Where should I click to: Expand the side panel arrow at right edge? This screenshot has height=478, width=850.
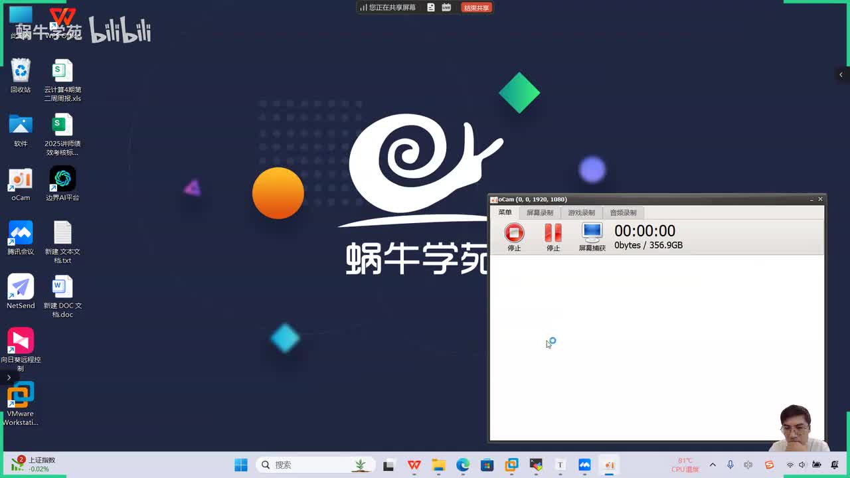tap(841, 74)
